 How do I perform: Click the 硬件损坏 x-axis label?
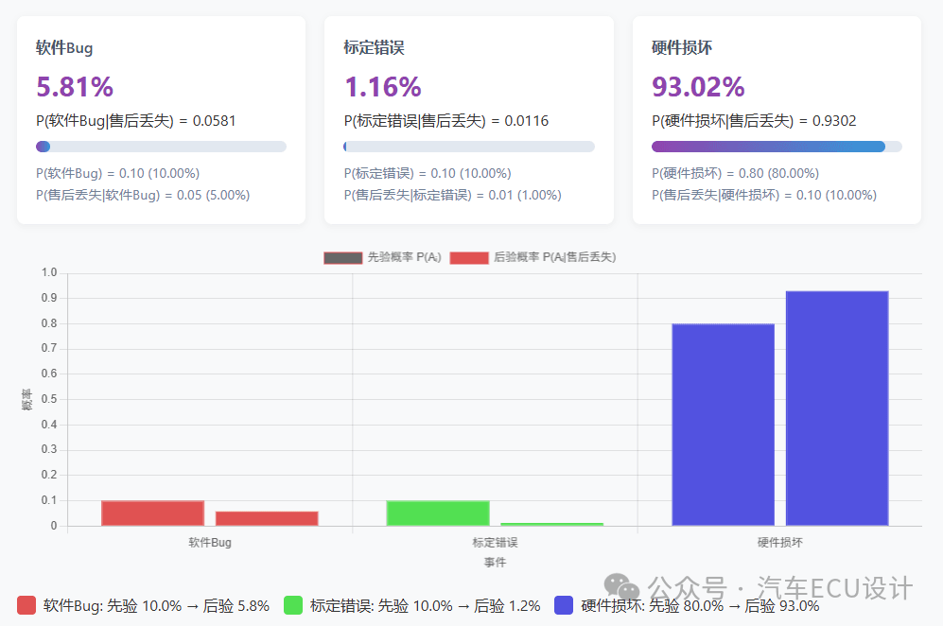click(x=780, y=543)
